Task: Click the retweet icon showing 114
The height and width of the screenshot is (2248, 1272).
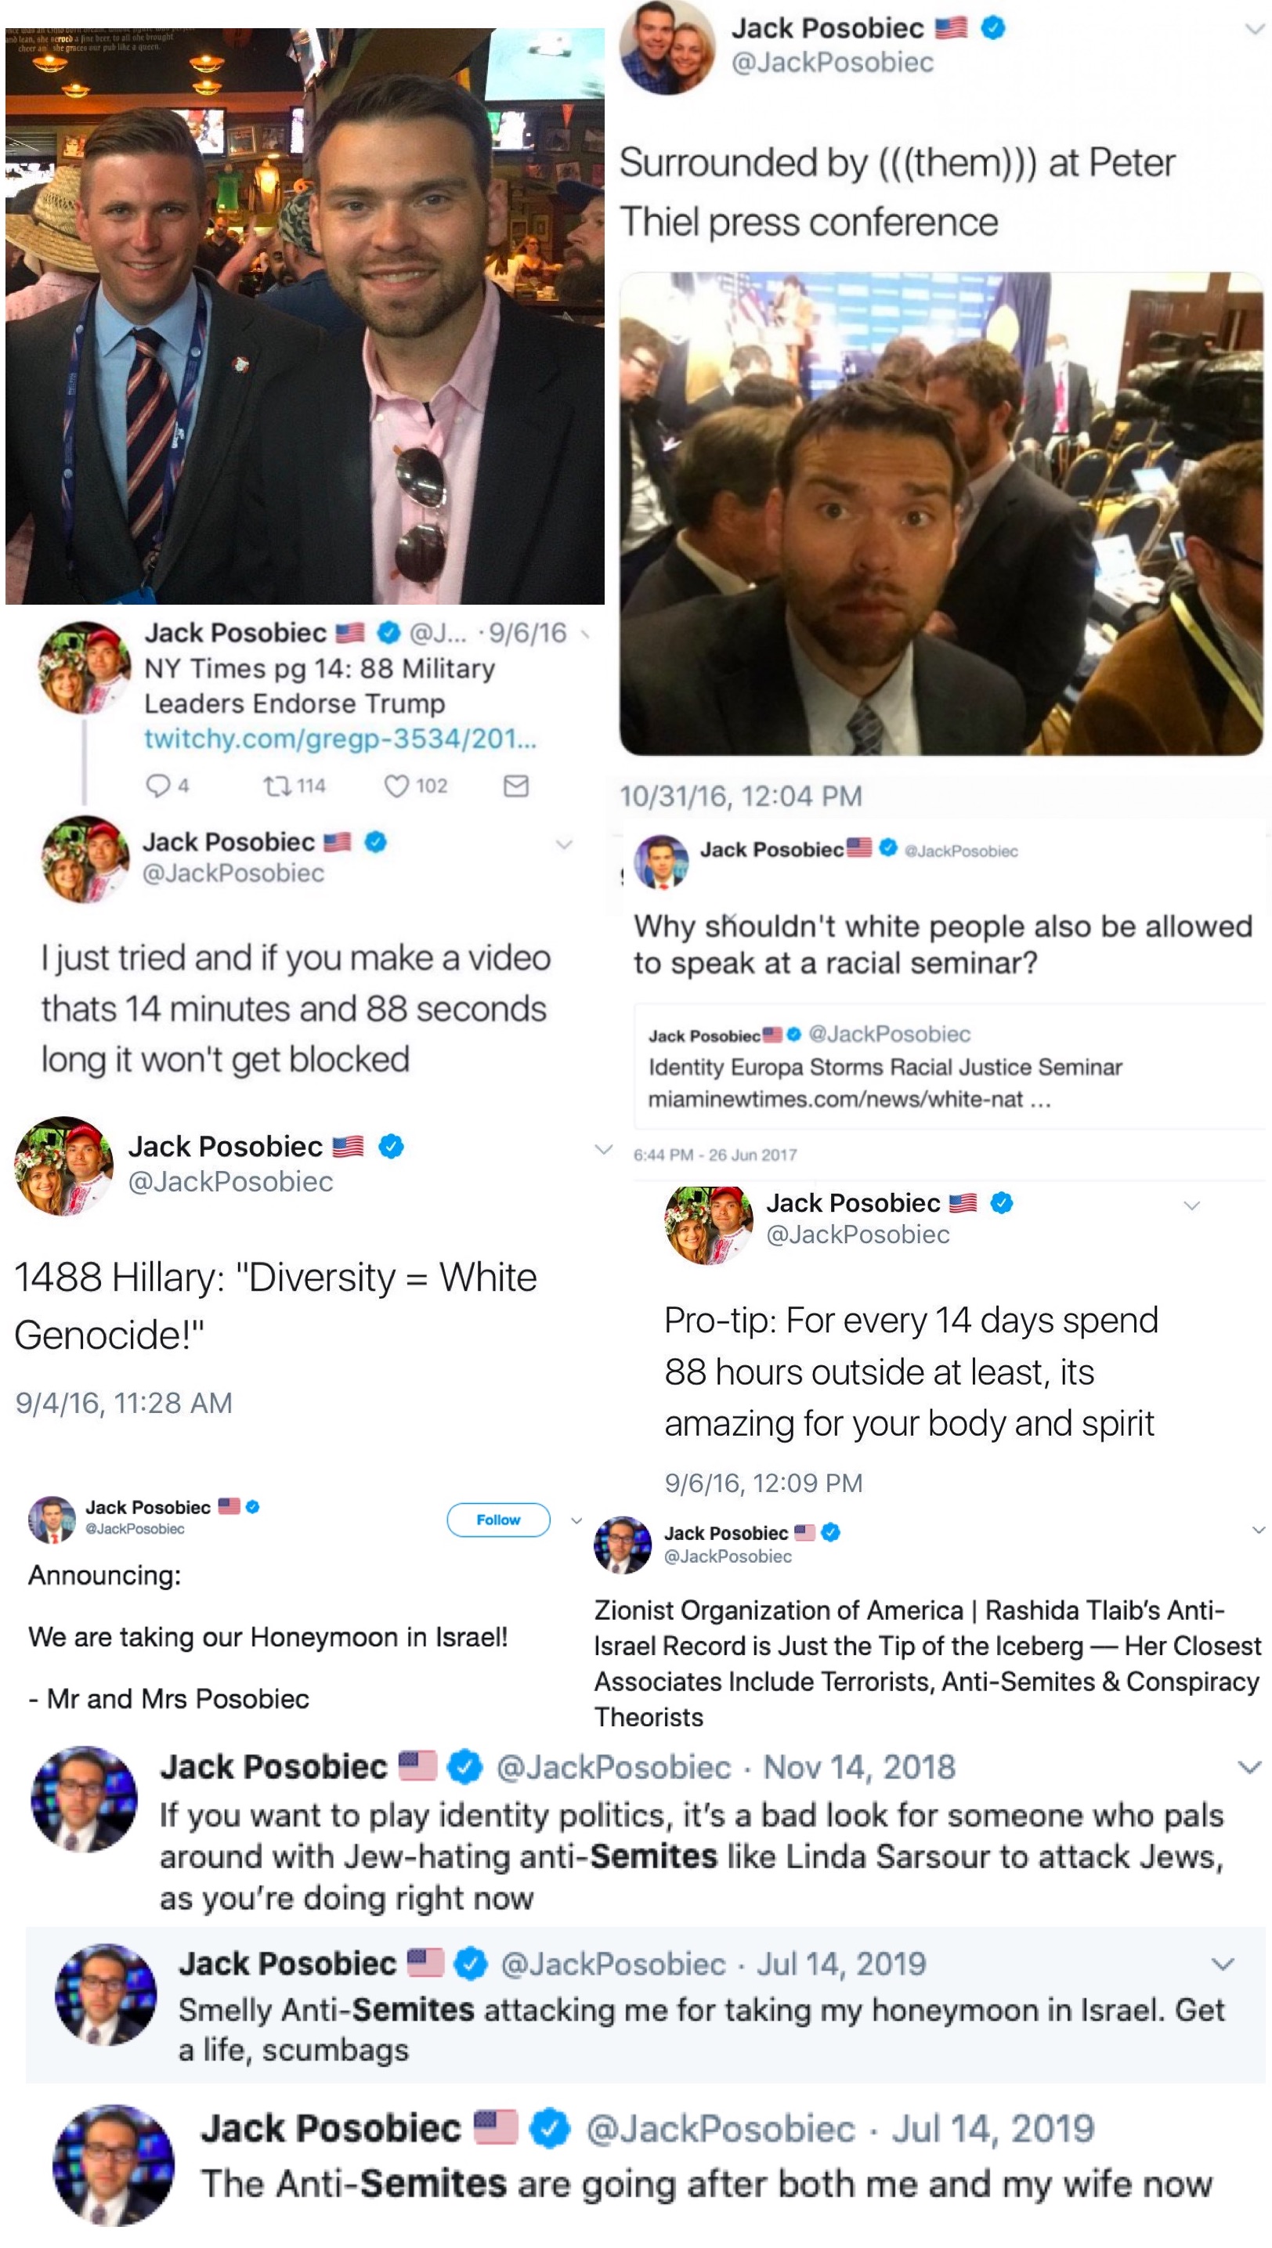Action: pyautogui.click(x=279, y=786)
